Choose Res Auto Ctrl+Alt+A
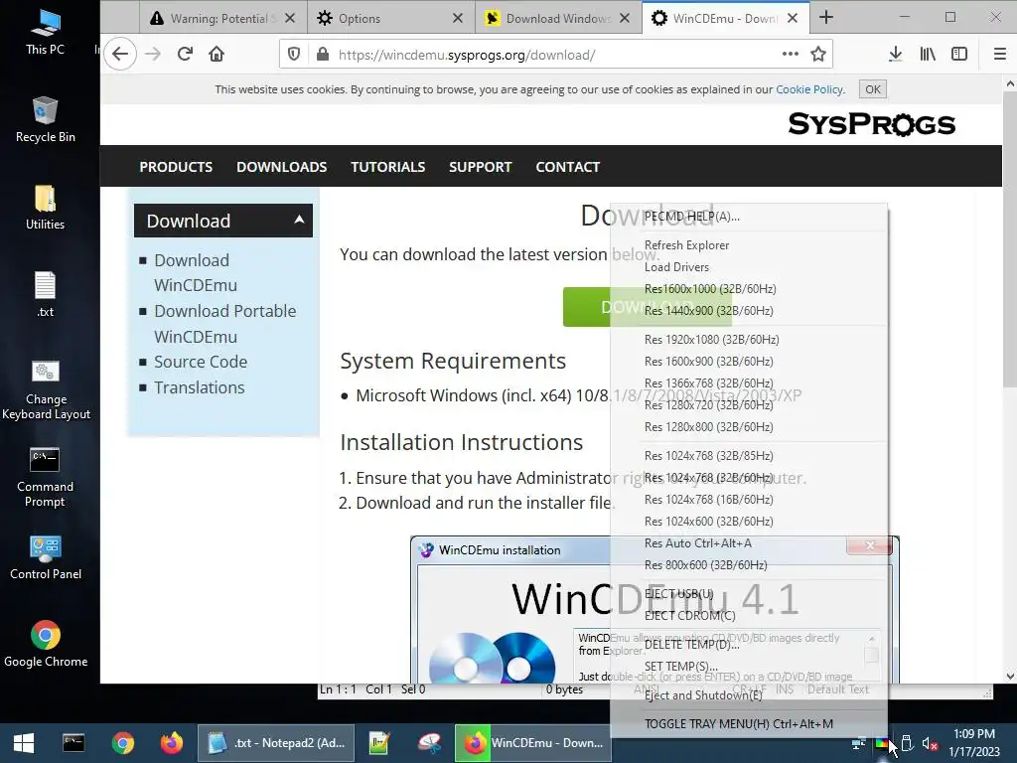This screenshot has width=1017, height=763. coord(749,543)
